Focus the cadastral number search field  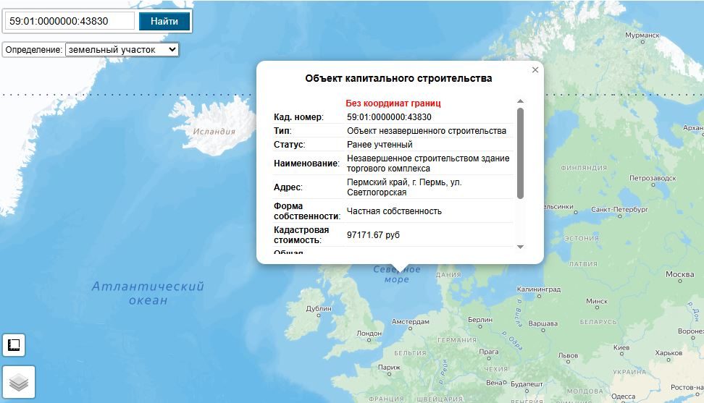pyautogui.click(x=70, y=21)
